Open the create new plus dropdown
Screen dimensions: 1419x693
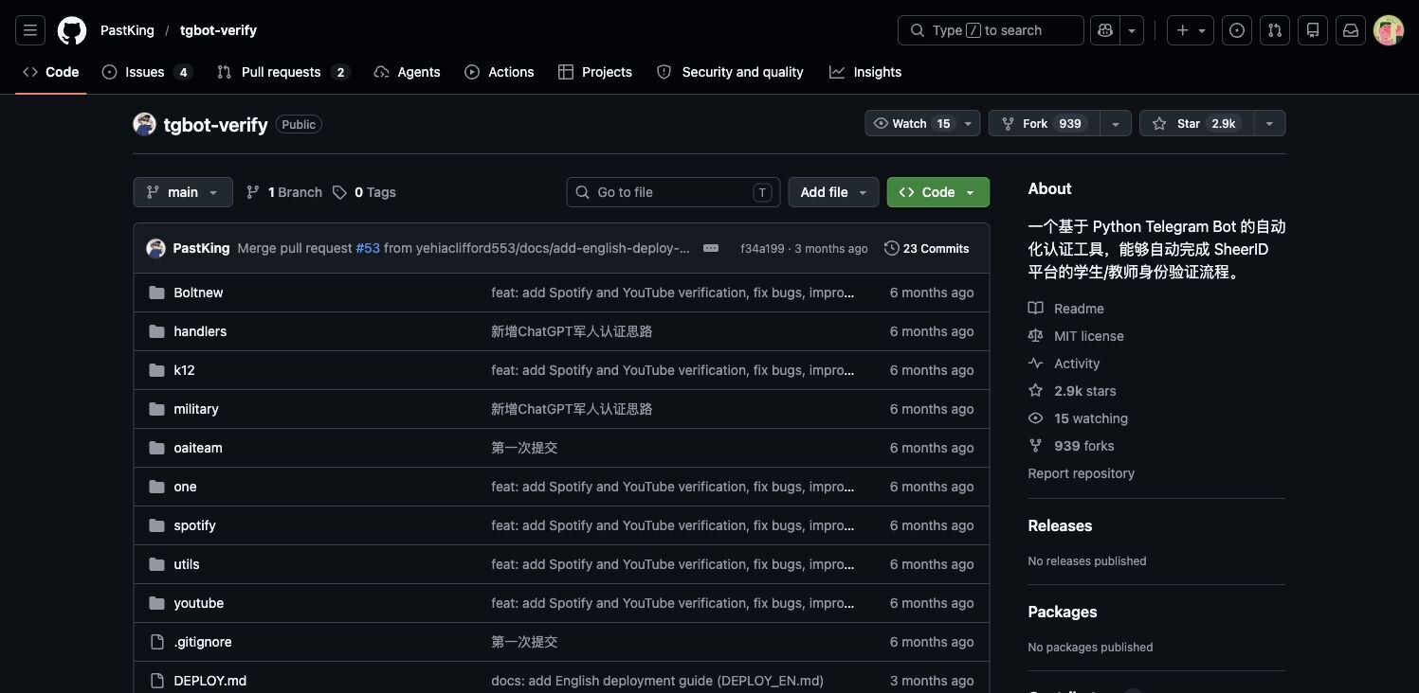1191,30
